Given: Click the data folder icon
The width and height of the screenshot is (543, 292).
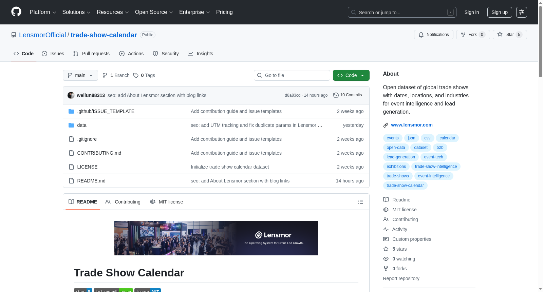Looking at the screenshot, I should (x=71, y=125).
